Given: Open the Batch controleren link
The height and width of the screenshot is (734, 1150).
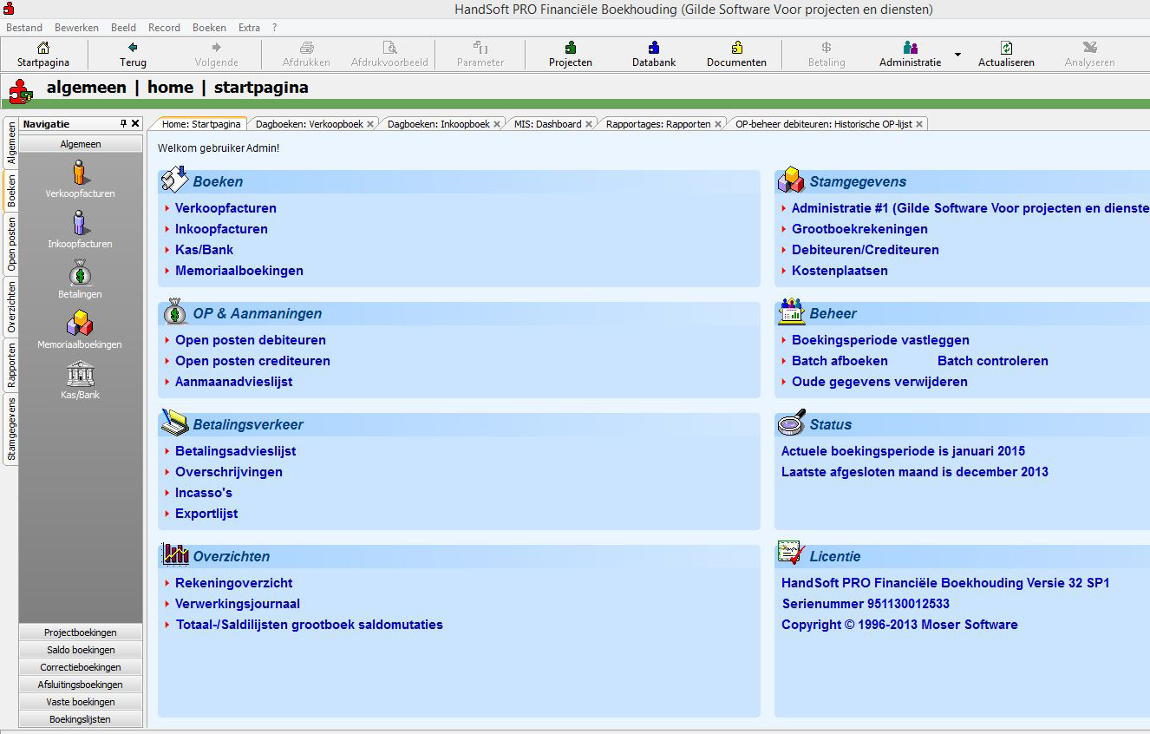Looking at the screenshot, I should point(993,361).
